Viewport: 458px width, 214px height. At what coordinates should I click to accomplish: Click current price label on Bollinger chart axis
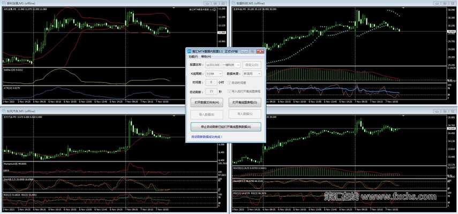tap(222, 33)
